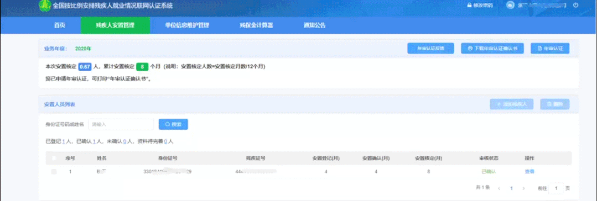Click the printer icon on 下载年审认证确认书
Viewport: 597px width, 201px height.
click(470, 49)
